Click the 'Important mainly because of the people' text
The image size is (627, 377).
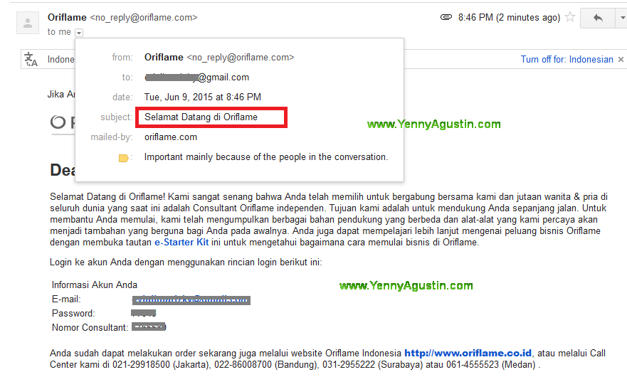click(266, 157)
